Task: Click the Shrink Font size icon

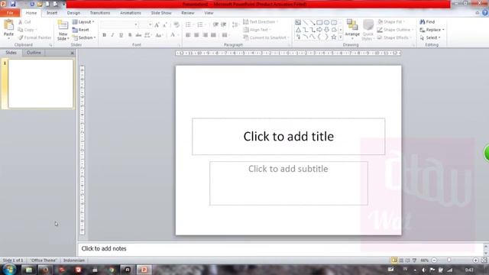Action: pos(165,24)
